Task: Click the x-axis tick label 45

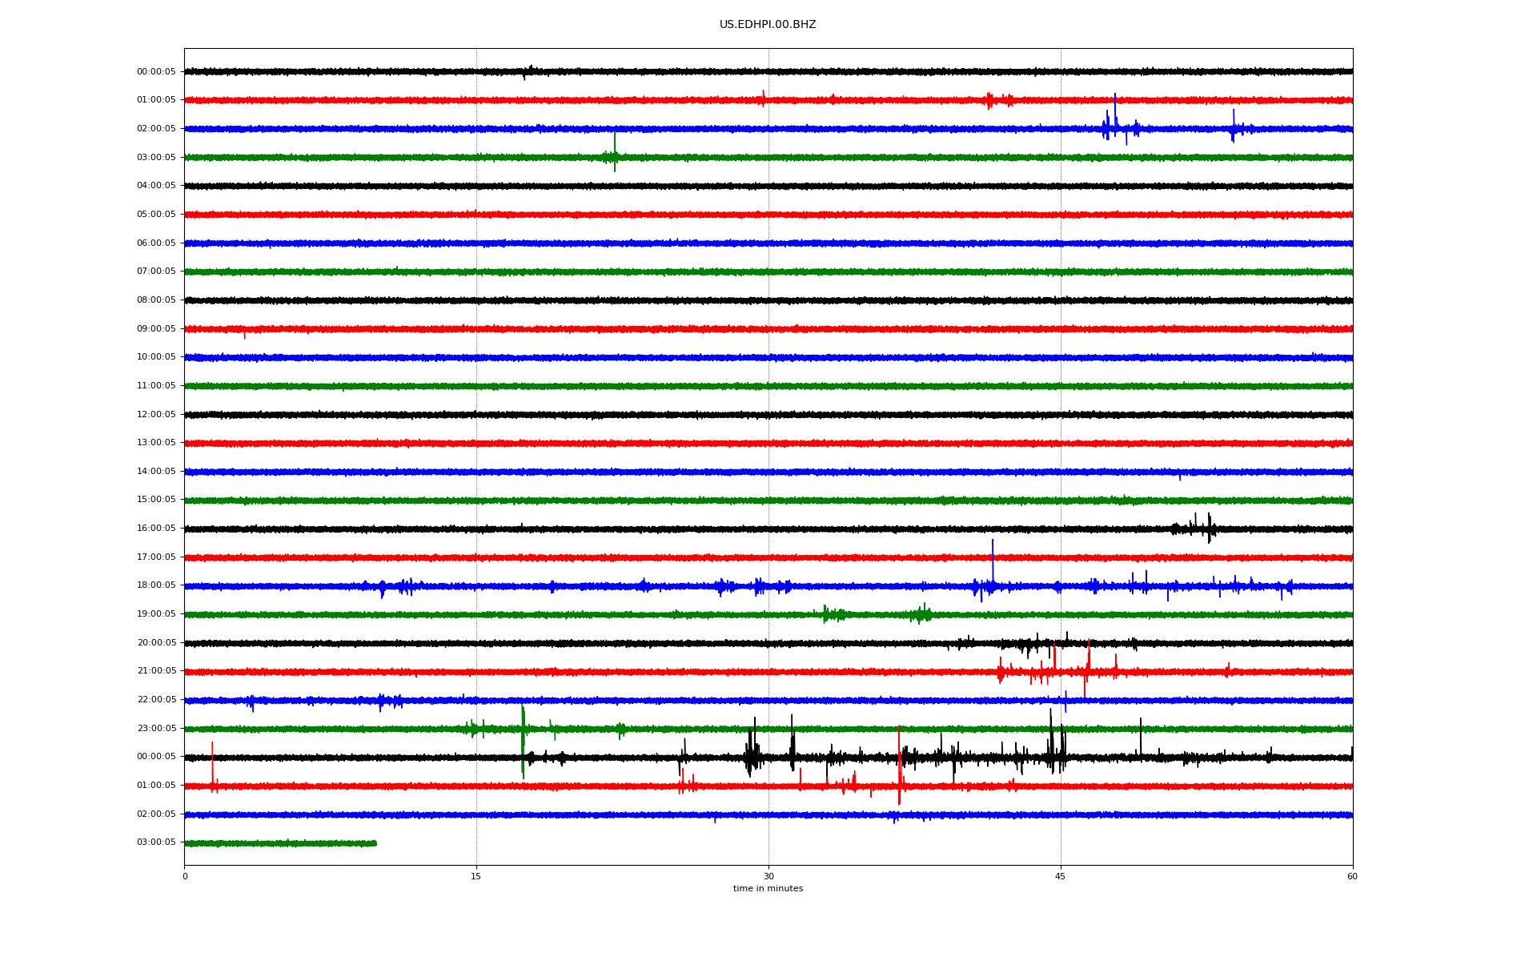Action: point(1061,876)
